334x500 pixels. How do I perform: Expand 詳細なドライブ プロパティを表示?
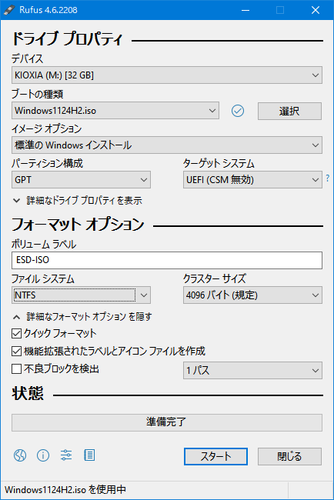78,201
